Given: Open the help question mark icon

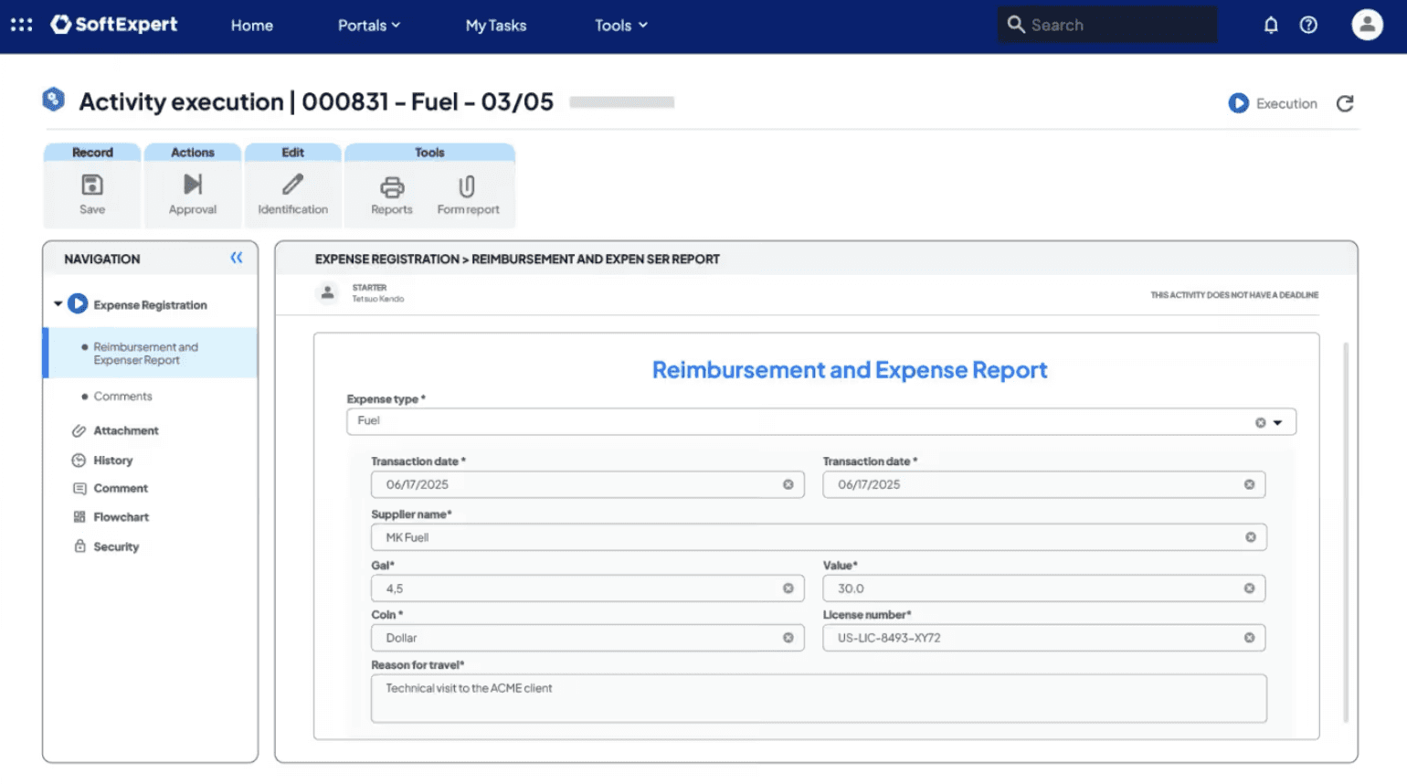Looking at the screenshot, I should coord(1308,26).
